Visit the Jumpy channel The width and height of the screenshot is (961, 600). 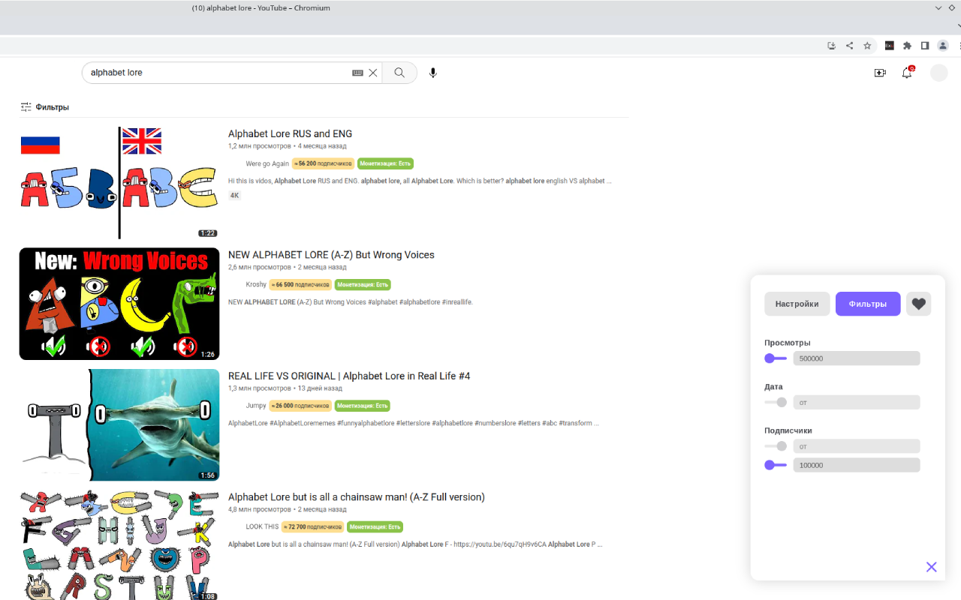[256, 406]
